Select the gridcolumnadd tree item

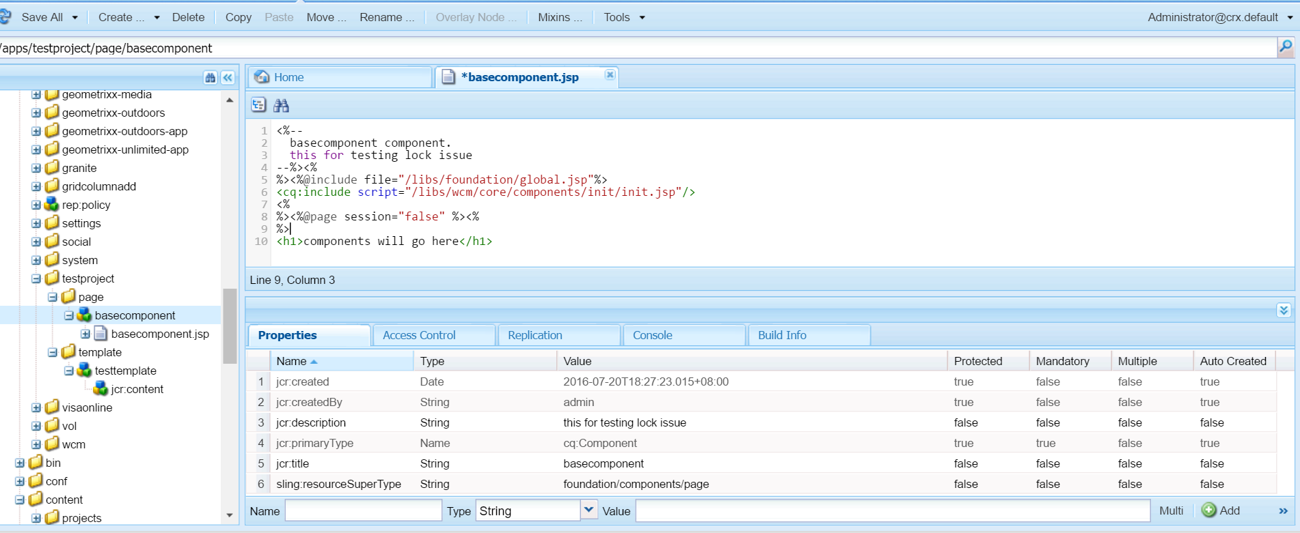point(98,186)
